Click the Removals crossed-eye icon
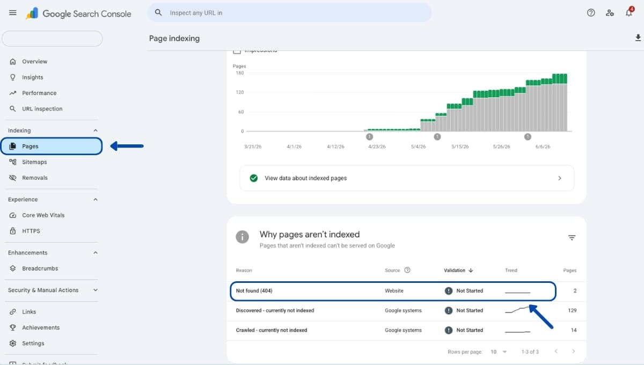 (13, 178)
